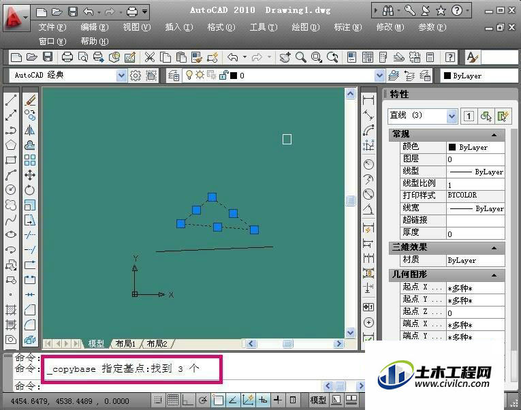Viewport: 521px width, 410px height.
Task: Click the canvas horizontal scrollbar right arrow
Action: (338, 343)
